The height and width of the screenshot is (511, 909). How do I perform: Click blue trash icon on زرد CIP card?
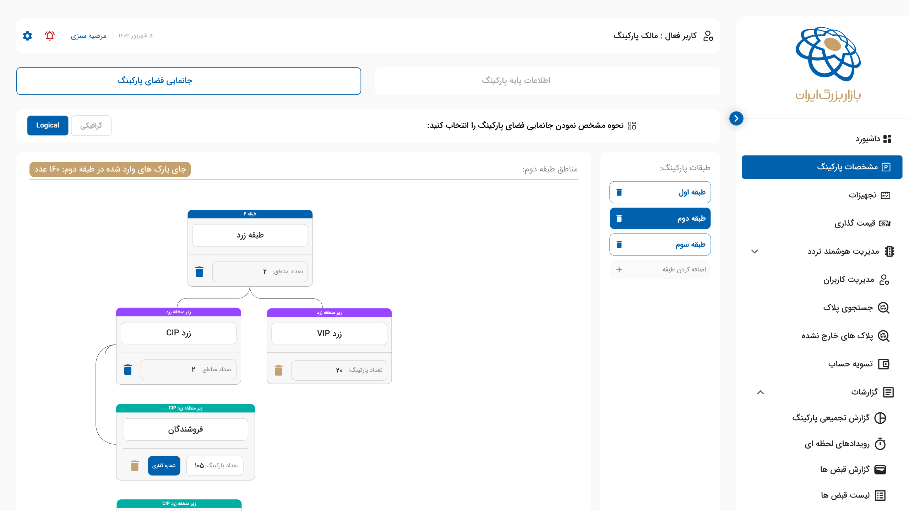pos(128,370)
